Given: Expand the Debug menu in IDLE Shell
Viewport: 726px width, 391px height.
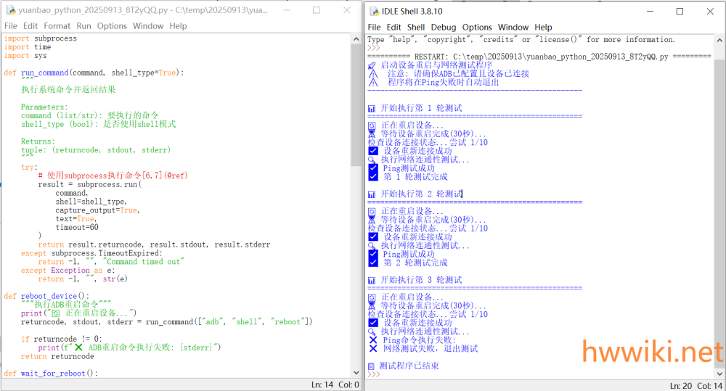Looking at the screenshot, I should [x=444, y=28].
